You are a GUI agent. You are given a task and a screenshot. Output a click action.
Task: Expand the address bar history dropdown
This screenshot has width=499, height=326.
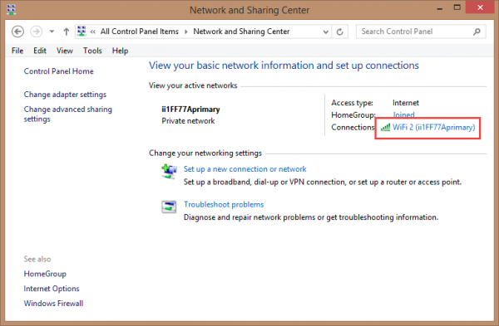pyautogui.click(x=325, y=32)
